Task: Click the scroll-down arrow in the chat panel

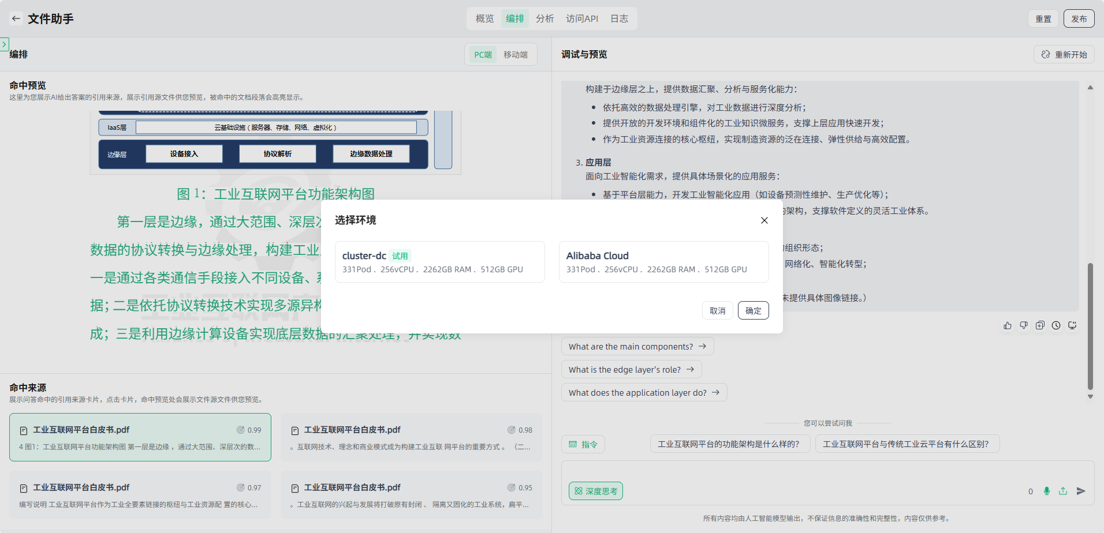Action: coord(1090,397)
